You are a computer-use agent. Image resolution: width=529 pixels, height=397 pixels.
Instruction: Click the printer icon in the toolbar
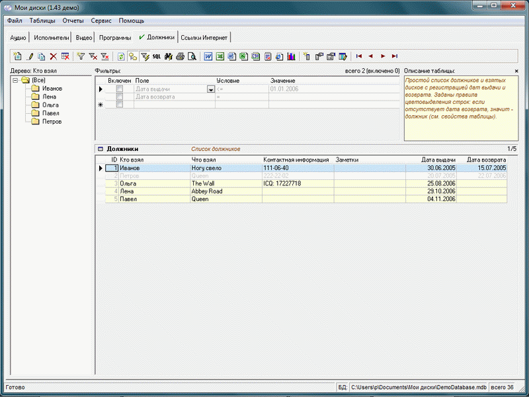[x=180, y=57]
